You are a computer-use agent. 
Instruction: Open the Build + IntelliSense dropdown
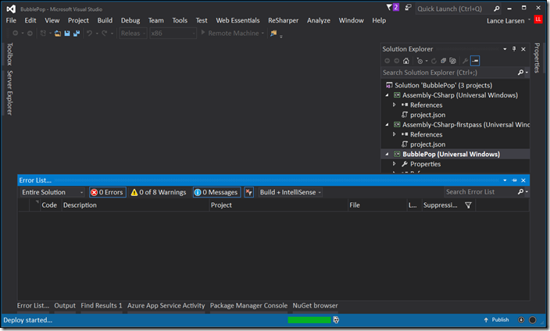291,192
